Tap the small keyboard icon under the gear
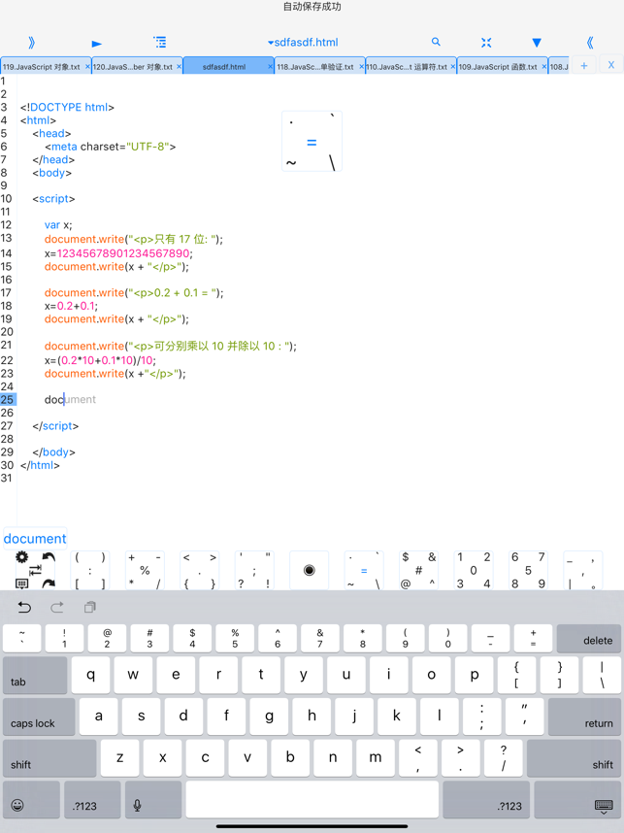Screen dimensions: 624x833 [21, 583]
